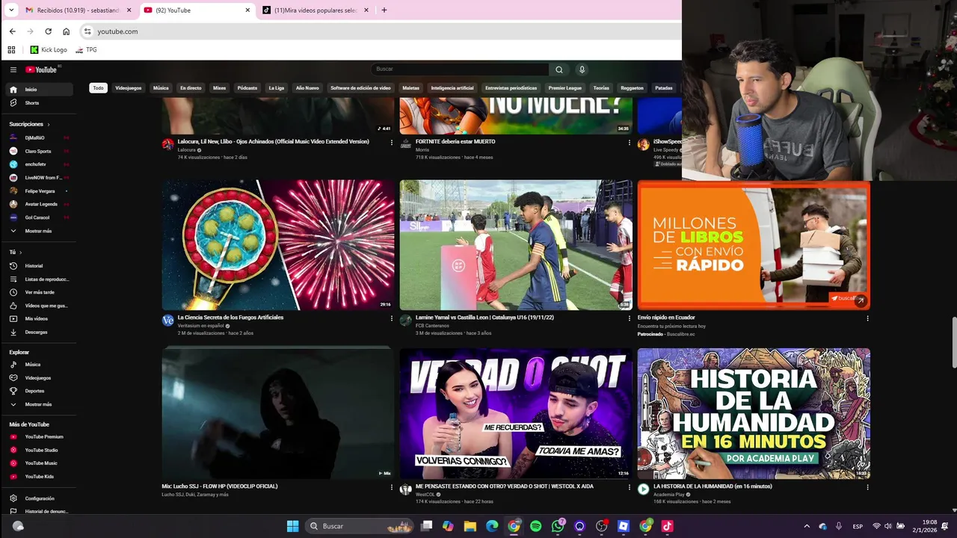Screen dimensions: 957x538
Task: Open DjMaRiiO subscription channel
Action: click(37, 138)
